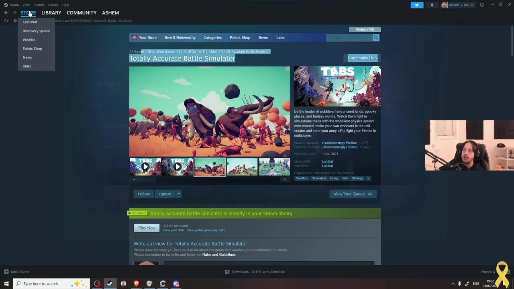Click the Simulation Games breadcrumb
This screenshot has width=514, height=289.
(161, 51)
